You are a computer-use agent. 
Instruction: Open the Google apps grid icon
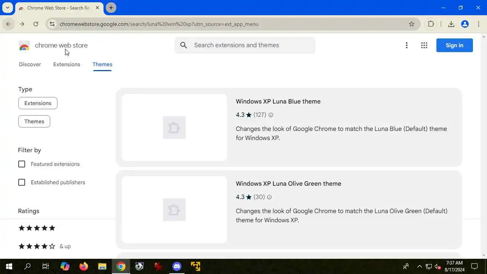(x=424, y=45)
